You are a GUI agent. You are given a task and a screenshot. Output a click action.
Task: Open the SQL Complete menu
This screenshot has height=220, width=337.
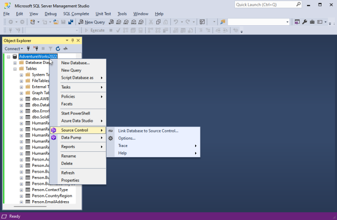[x=76, y=14]
